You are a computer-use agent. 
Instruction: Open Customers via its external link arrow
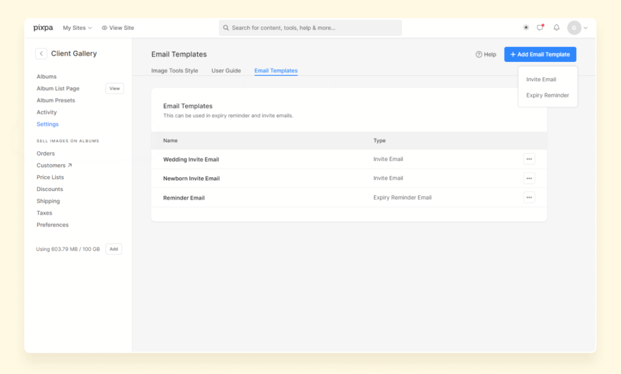tap(68, 165)
